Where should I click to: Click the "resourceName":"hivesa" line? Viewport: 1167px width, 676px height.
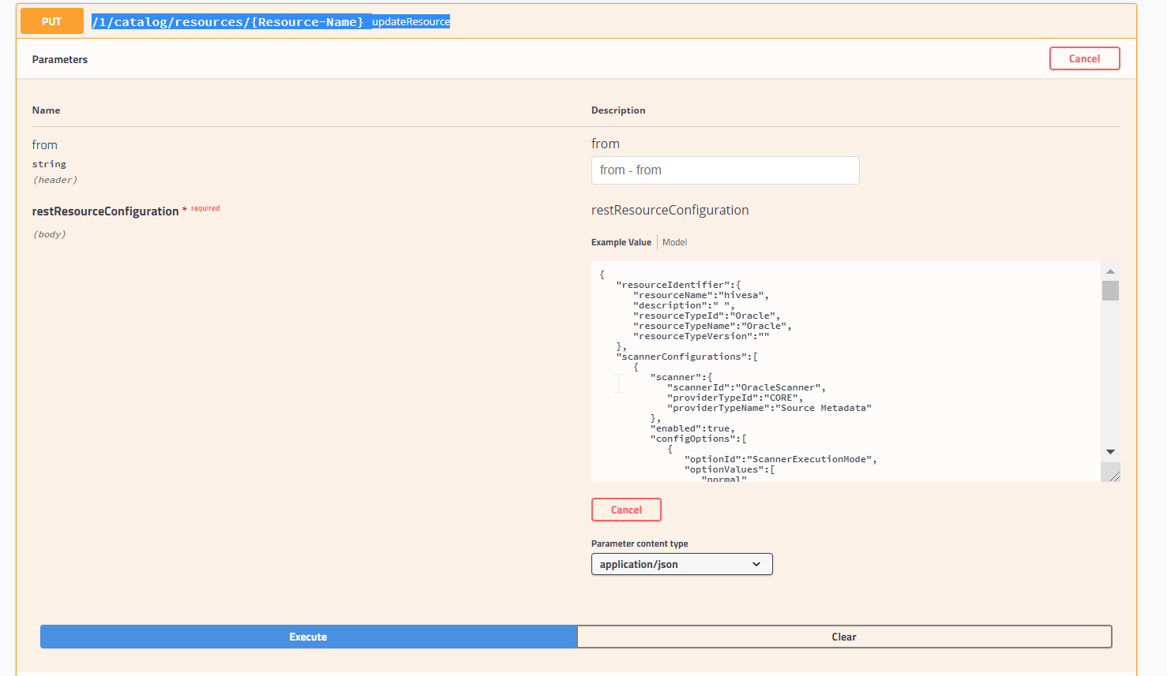point(700,295)
